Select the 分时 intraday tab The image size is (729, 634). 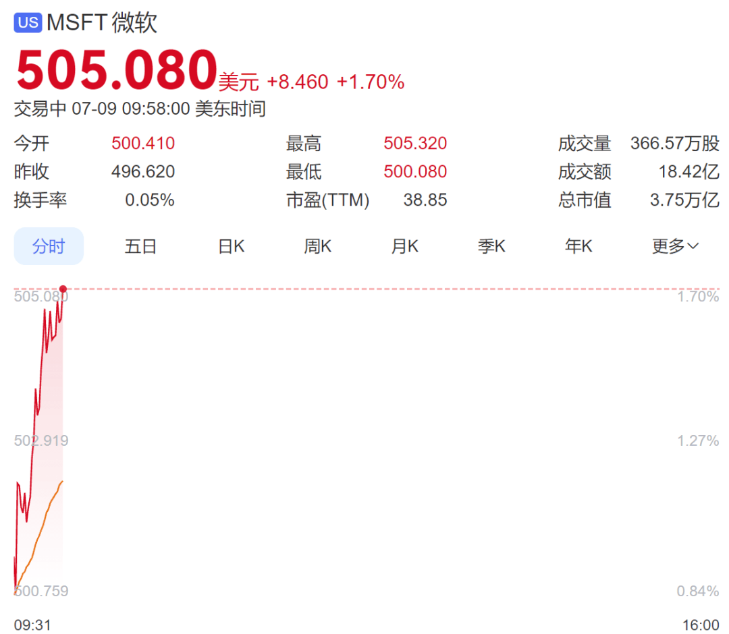point(49,246)
